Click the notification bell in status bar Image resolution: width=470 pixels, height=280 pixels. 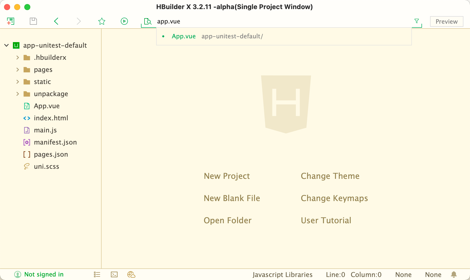[x=454, y=274]
